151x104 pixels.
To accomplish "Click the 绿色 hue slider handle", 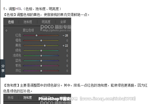I will [x=41, y=50].
